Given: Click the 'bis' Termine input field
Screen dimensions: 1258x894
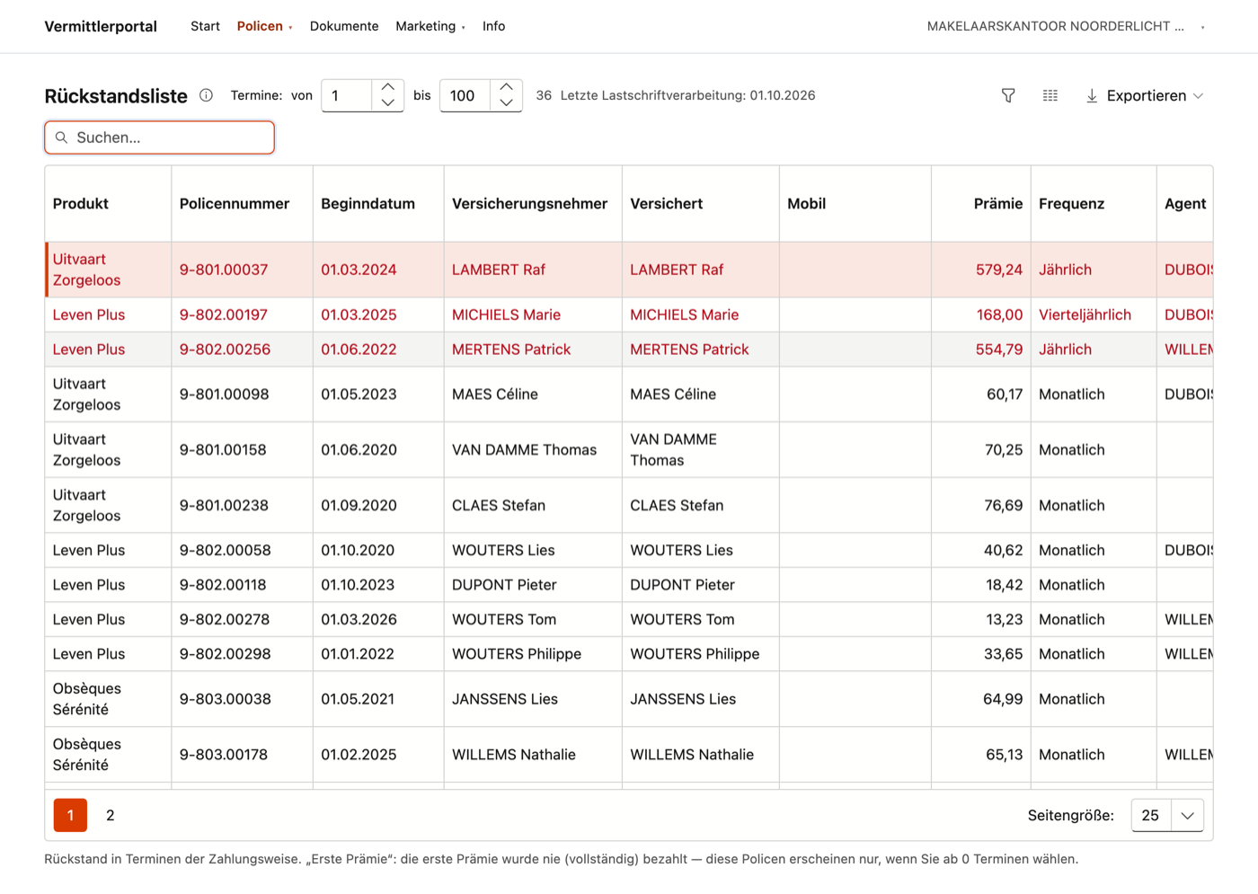Looking at the screenshot, I should point(465,95).
